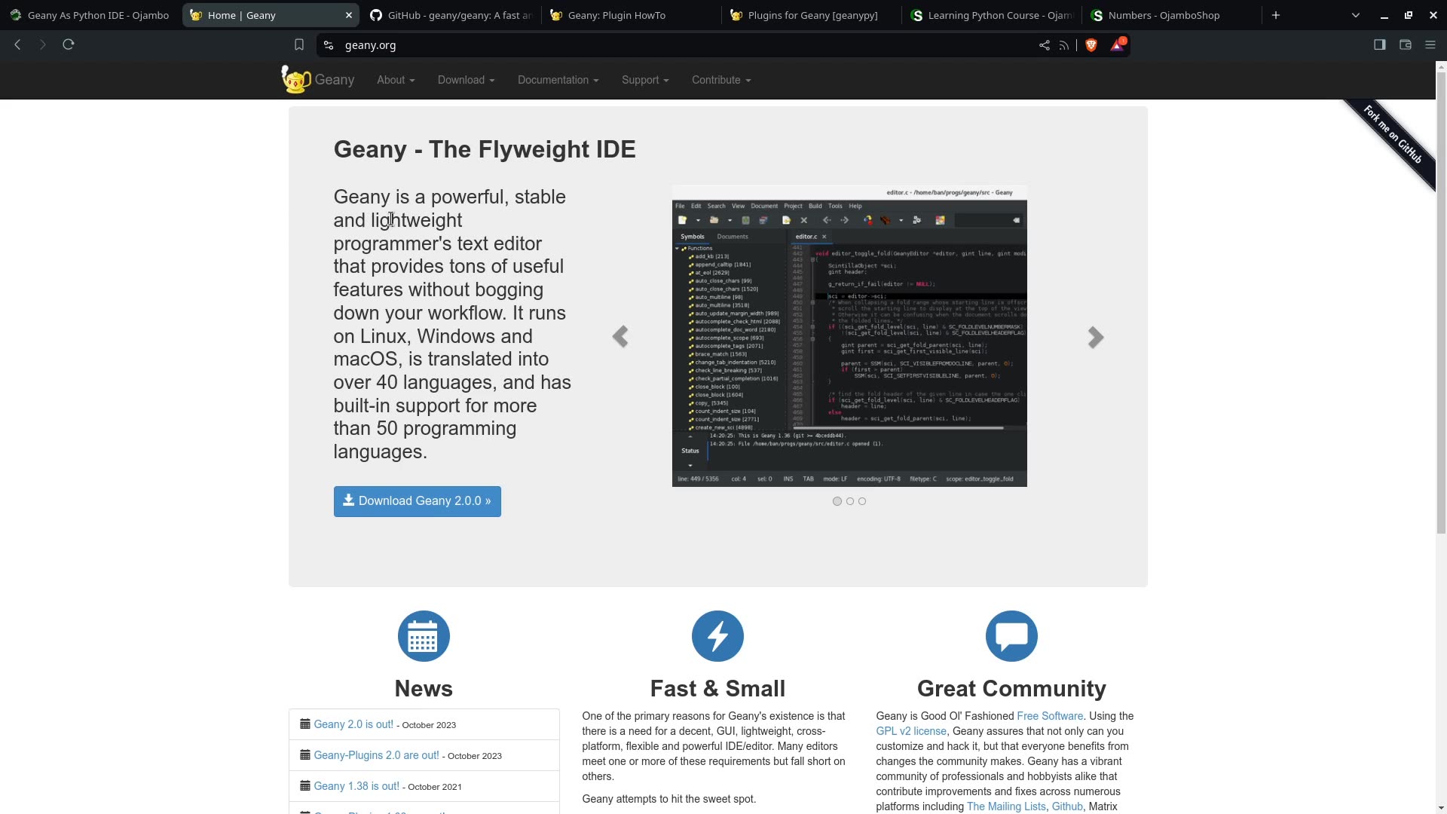Click the Geany monkey logo in the navbar

[x=295, y=79]
